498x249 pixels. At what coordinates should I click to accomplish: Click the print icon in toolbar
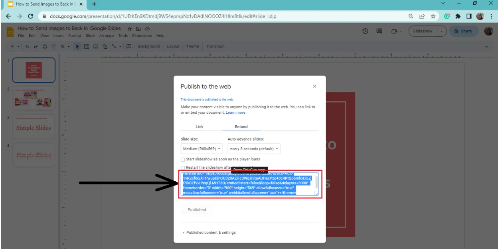(x=45, y=46)
